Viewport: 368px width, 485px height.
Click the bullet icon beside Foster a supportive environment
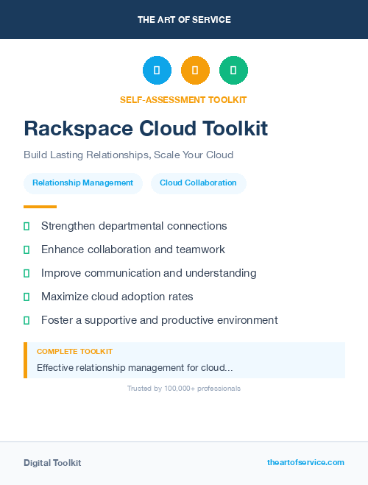(26, 320)
